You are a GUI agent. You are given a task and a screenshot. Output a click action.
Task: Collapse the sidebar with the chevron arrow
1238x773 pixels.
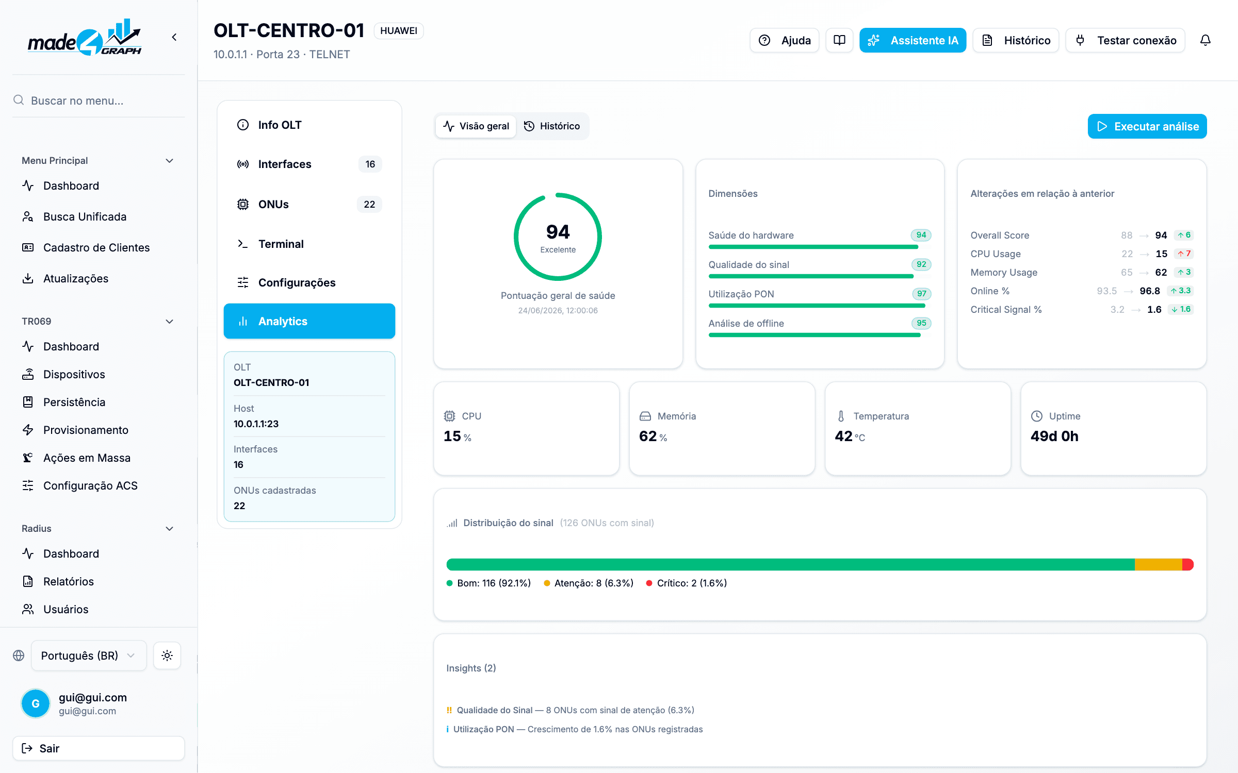[x=174, y=37]
